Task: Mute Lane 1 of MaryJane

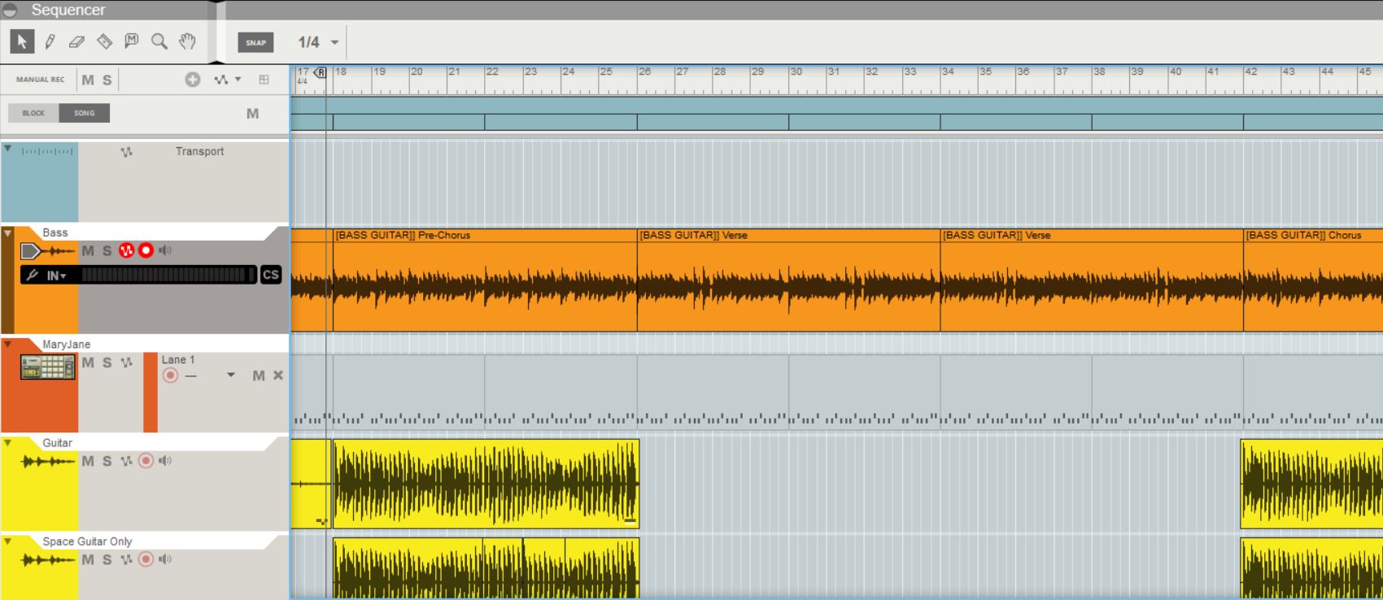Action: point(259,376)
